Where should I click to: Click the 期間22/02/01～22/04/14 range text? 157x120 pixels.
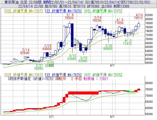63,2
